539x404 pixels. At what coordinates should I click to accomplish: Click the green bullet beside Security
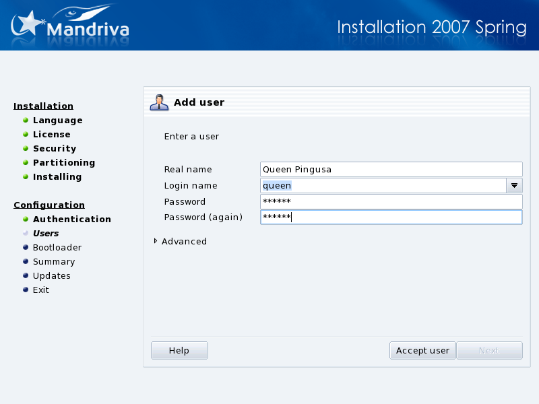click(26, 148)
